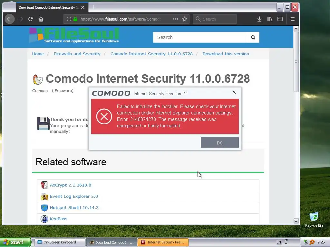Open the Firefox Library icon
This screenshot has width=330, height=247.
point(270,19)
